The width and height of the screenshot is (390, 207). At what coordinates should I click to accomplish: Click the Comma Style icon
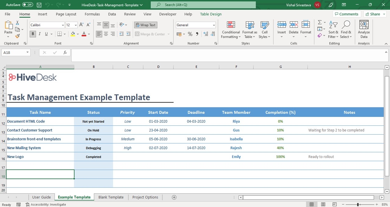(x=197, y=34)
